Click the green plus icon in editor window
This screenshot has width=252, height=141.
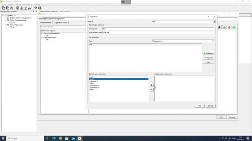[234, 27]
